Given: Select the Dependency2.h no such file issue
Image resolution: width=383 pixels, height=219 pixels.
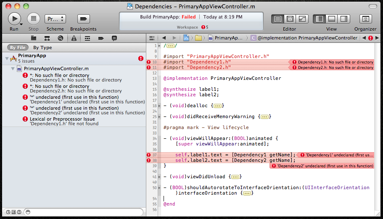Looking at the screenshot, I should click(x=76, y=88).
